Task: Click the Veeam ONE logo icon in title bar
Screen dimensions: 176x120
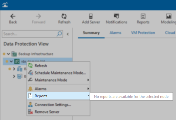Action: [5, 5]
